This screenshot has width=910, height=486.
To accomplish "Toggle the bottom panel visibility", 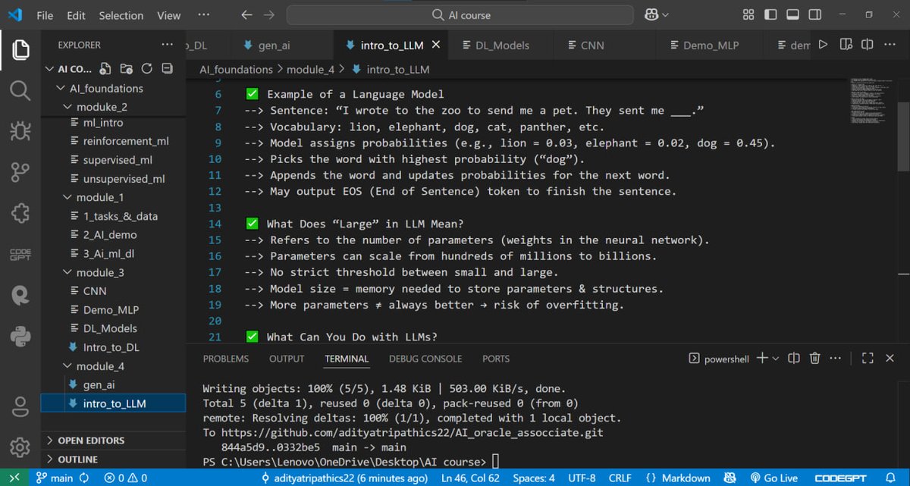I will pyautogui.click(x=792, y=14).
